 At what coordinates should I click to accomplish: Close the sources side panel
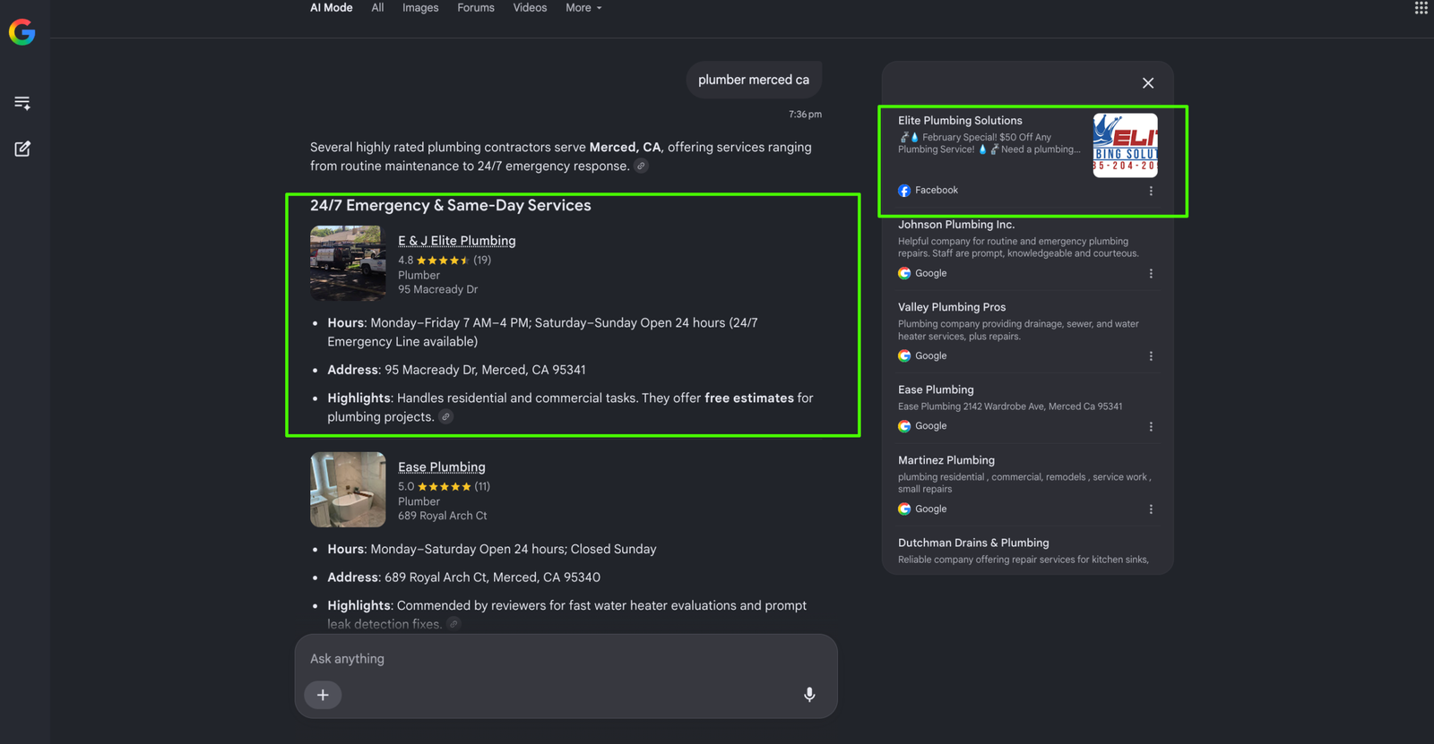(x=1148, y=83)
